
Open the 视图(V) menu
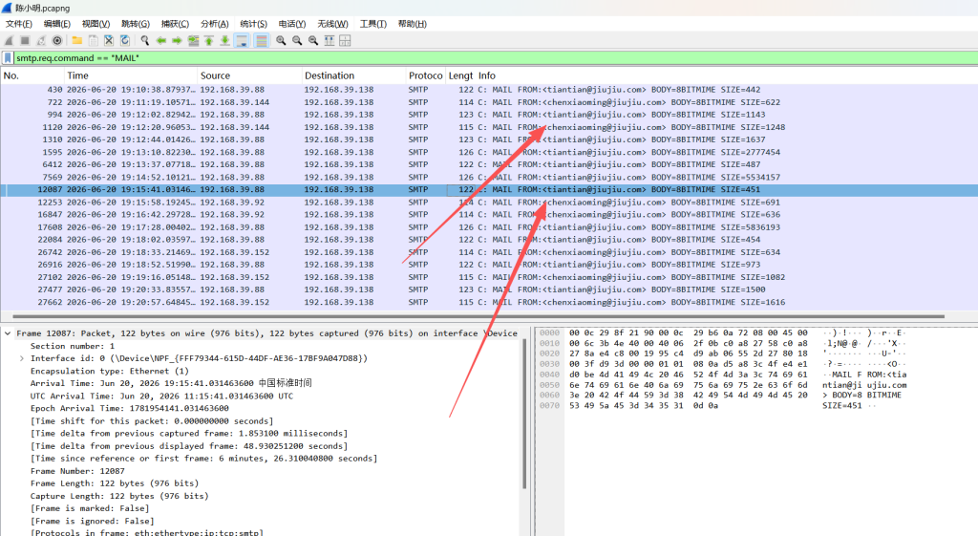[x=96, y=24]
